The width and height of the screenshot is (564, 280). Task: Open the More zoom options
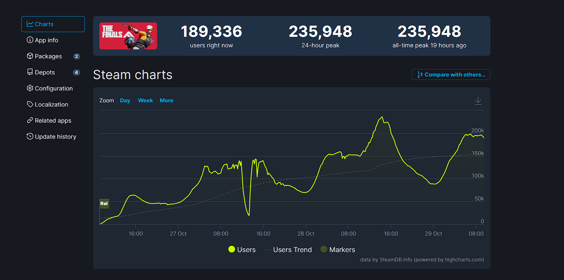click(x=166, y=100)
